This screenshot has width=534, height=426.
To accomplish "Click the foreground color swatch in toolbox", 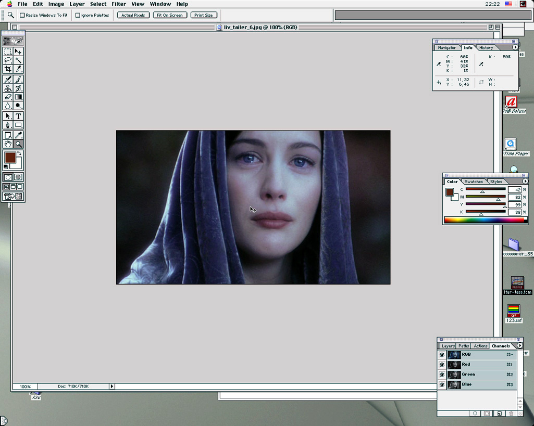I will click(x=10, y=158).
